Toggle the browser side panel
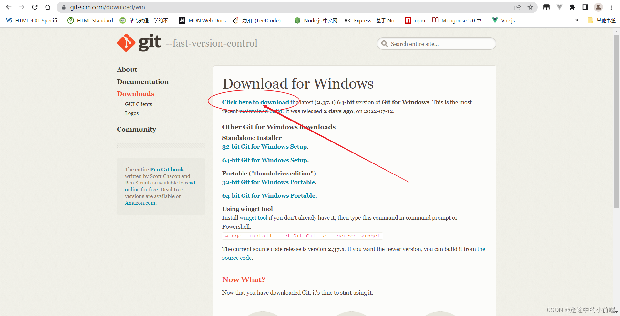 585,7
